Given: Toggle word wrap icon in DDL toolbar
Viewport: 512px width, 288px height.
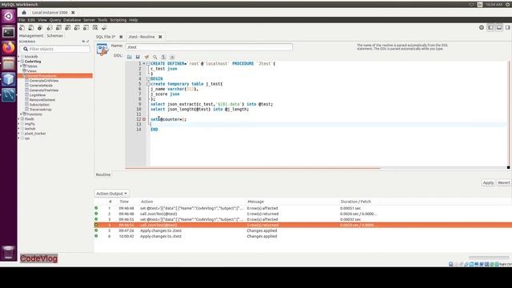Looking at the screenshot, I should click(x=172, y=57).
